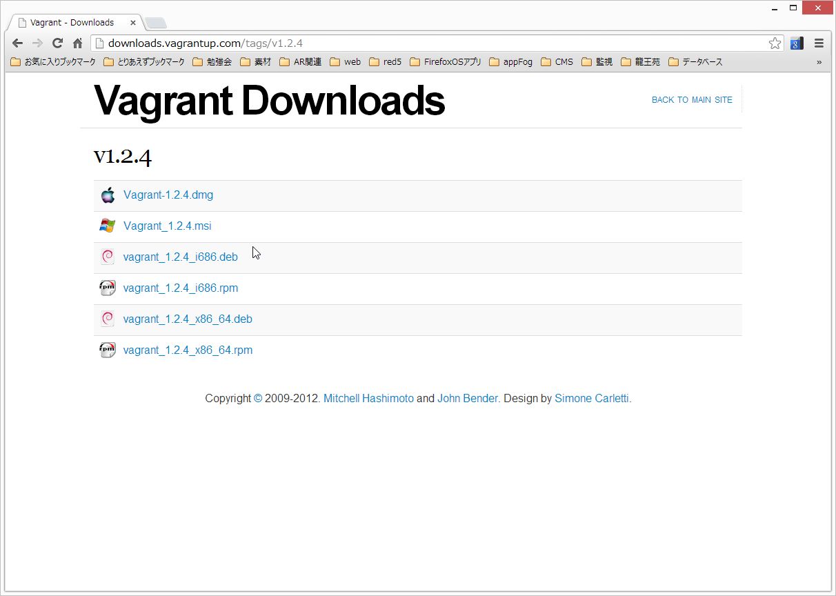Show hidden bookmarks with the overflow chevron
The width and height of the screenshot is (836, 596).
pyautogui.click(x=819, y=62)
